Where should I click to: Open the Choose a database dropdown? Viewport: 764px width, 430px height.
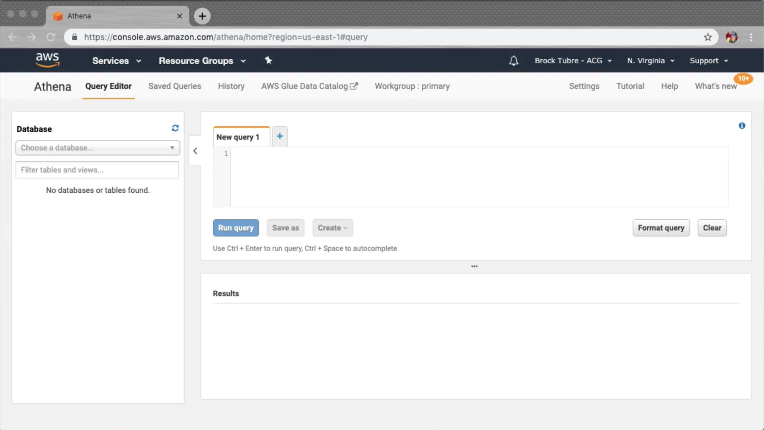[x=97, y=148]
